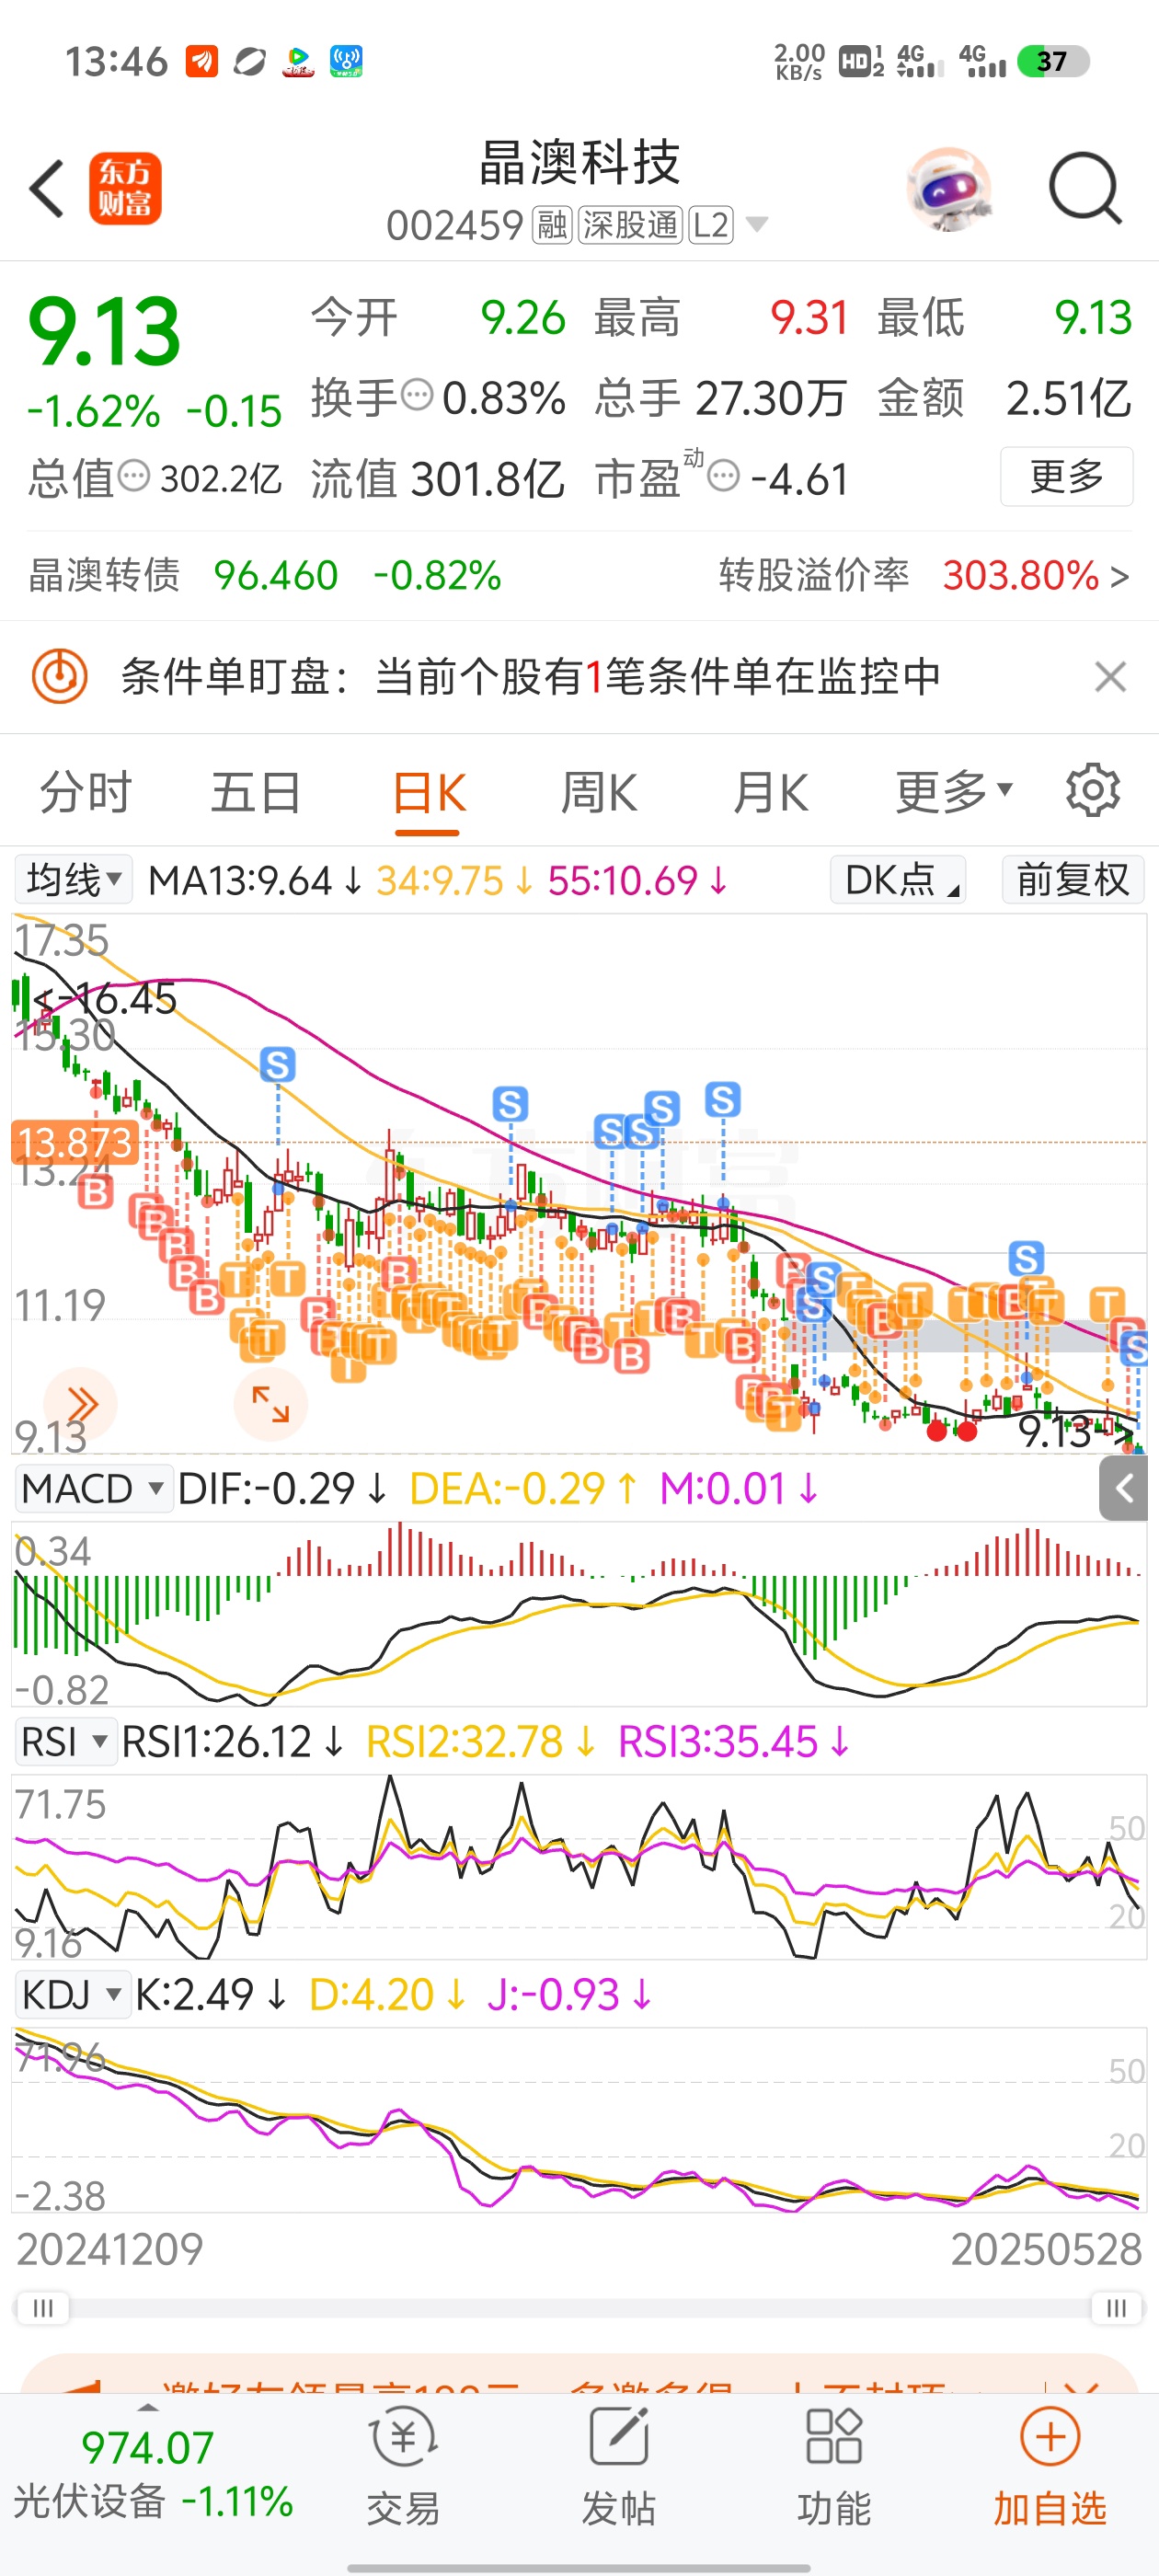Tap the MACD histogram chart
The height and width of the screenshot is (2576, 1159).
pos(579,1612)
